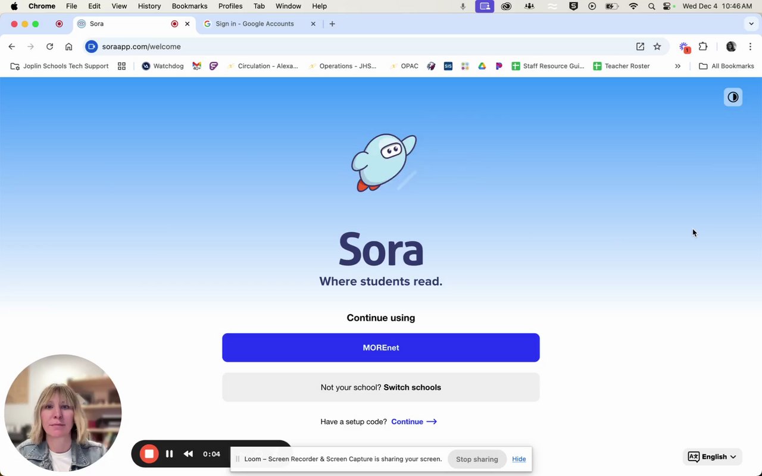Go forward in browser history

[x=31, y=46]
